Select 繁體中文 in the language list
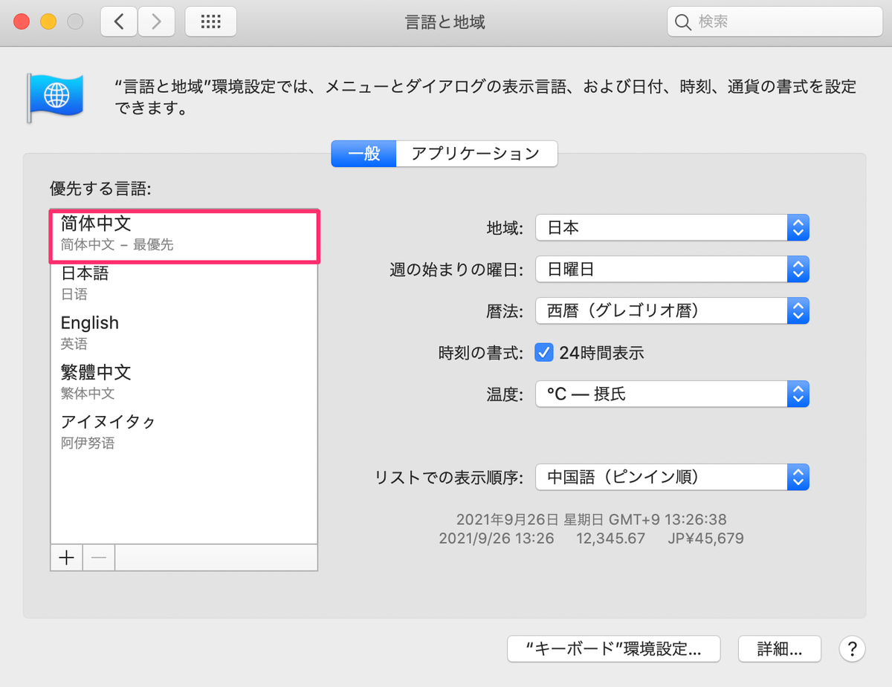Screen dimensions: 892x687 pos(184,382)
